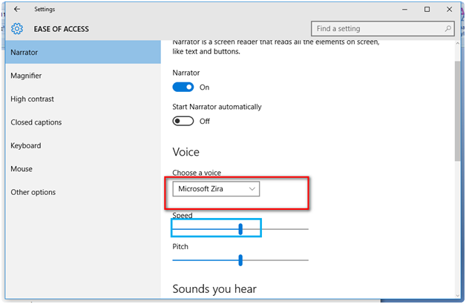The height and width of the screenshot is (304, 466).
Task: Click the Ease of Access gear icon
Action: point(16,29)
